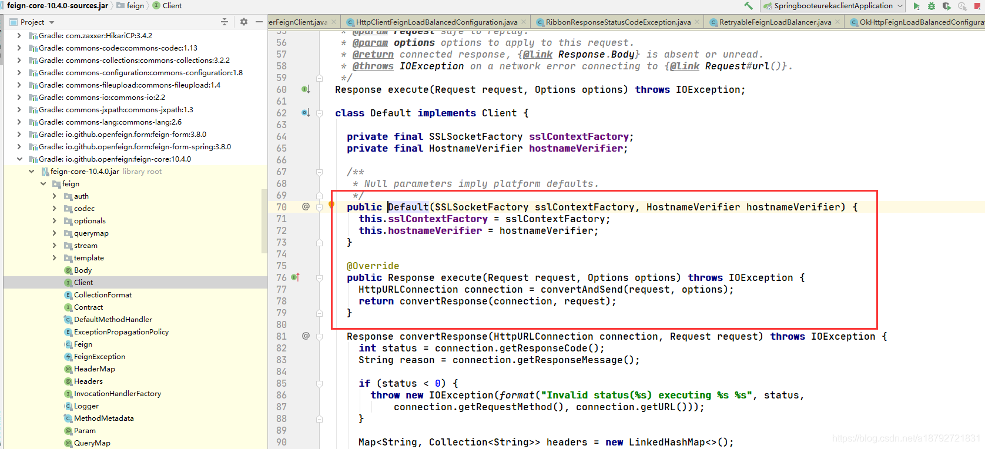Click the sslContextFactory field on line 64
Image resolution: width=985 pixels, height=449 pixels.
[x=578, y=136]
